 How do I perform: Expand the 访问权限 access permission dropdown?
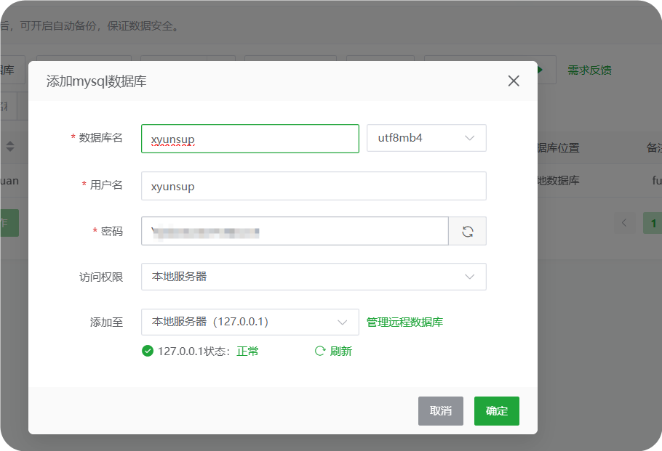314,277
